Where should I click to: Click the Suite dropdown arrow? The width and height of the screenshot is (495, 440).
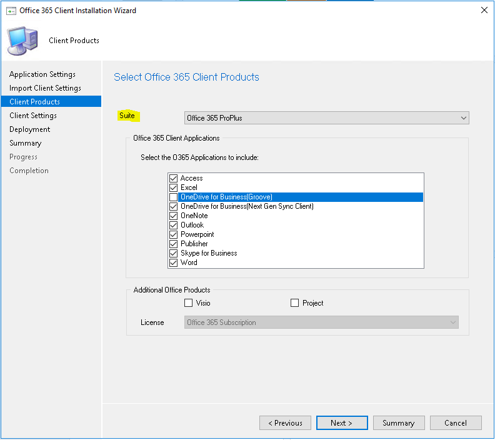[x=463, y=118]
